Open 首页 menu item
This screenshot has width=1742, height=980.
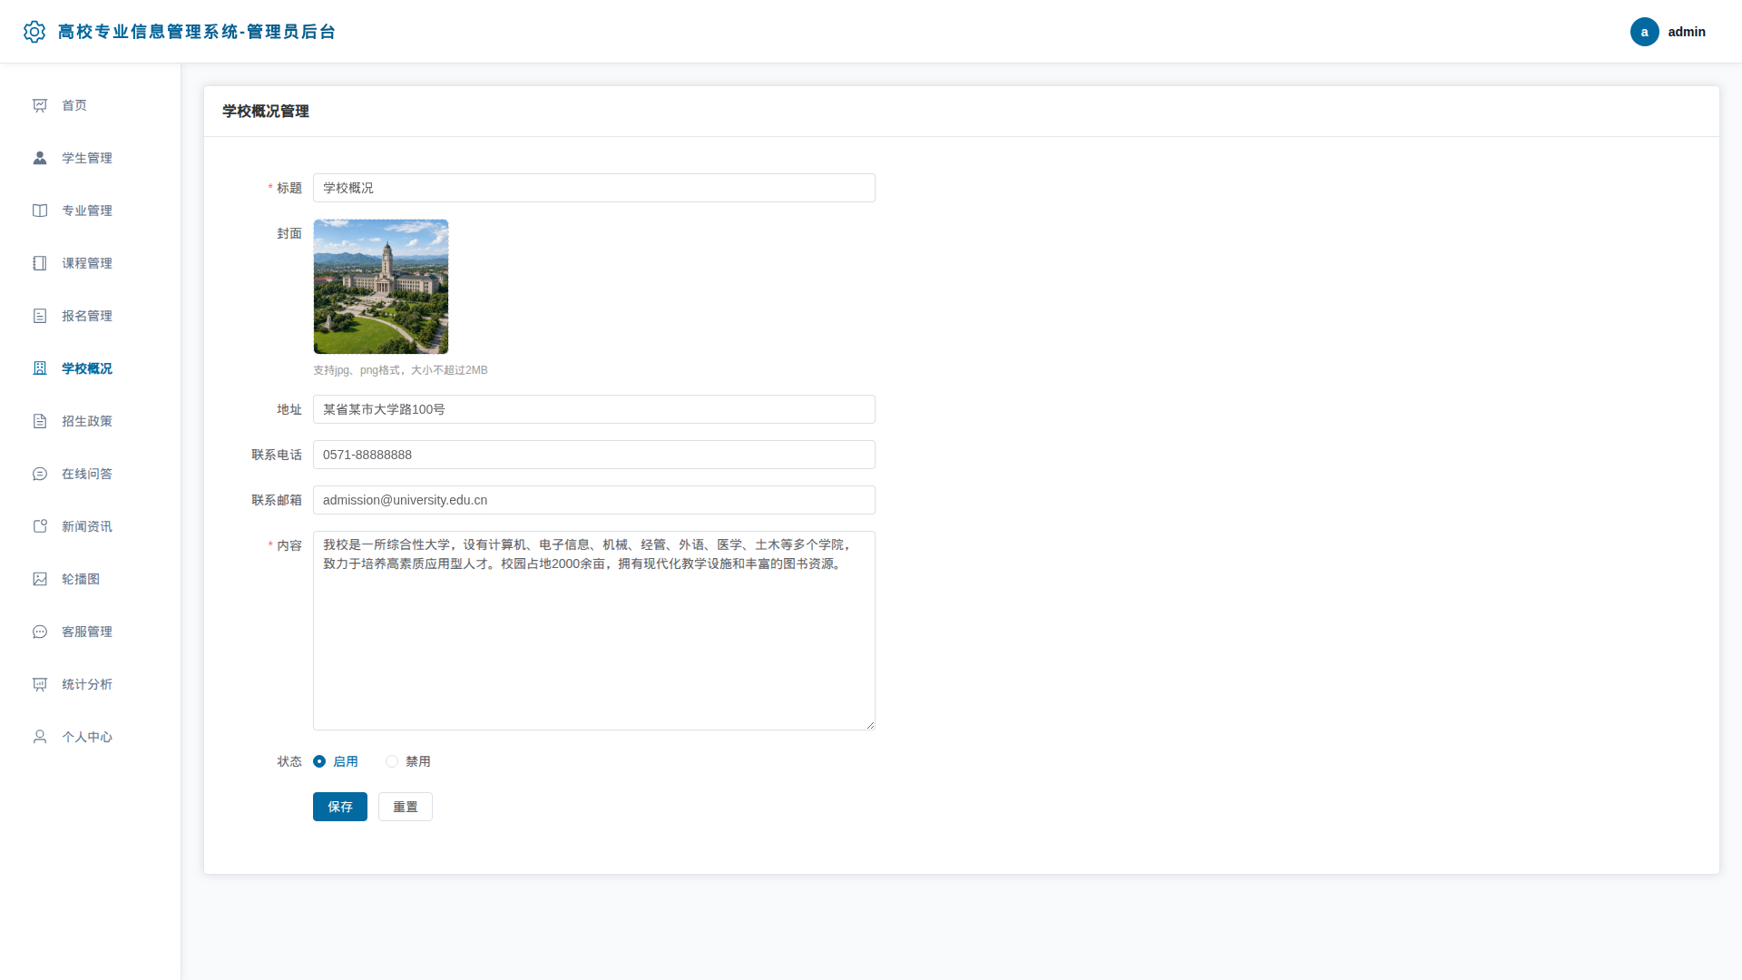tap(91, 105)
